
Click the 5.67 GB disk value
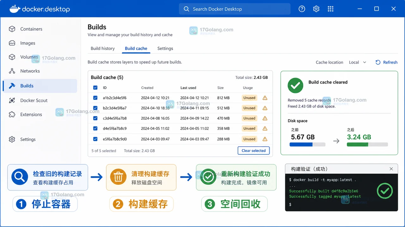(x=303, y=137)
